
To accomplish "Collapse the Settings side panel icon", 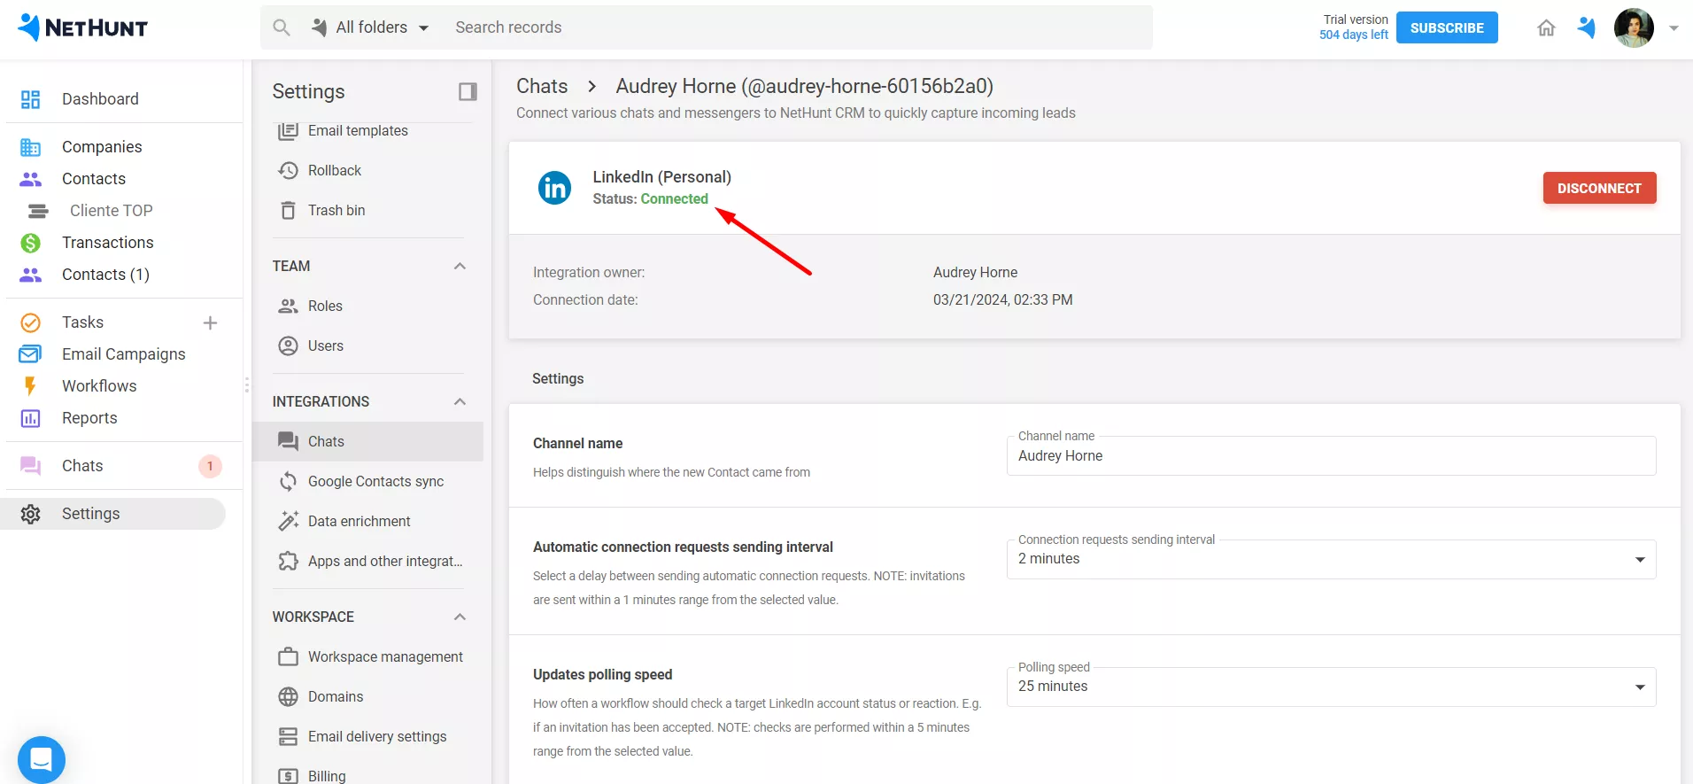I will (x=468, y=91).
